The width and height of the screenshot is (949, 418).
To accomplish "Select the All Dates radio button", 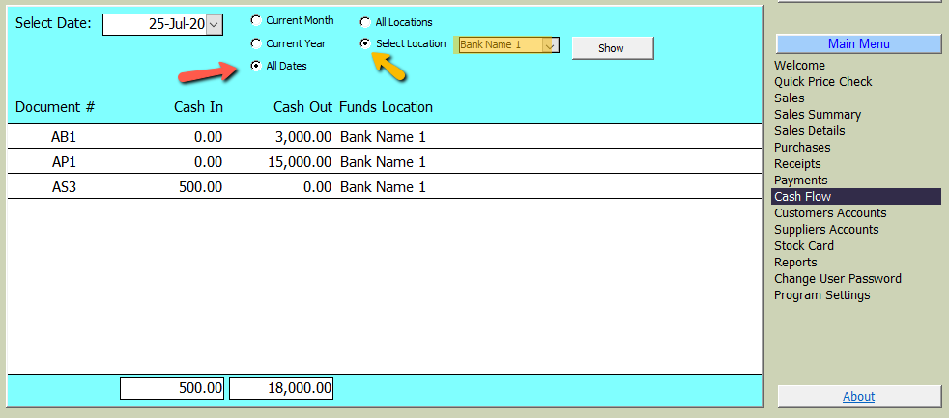I will coord(256,66).
